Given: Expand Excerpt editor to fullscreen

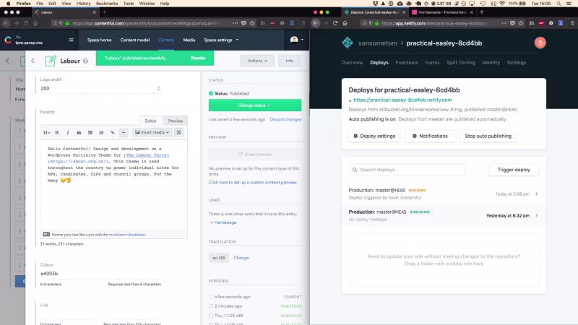Looking at the screenshot, I should point(178,132).
